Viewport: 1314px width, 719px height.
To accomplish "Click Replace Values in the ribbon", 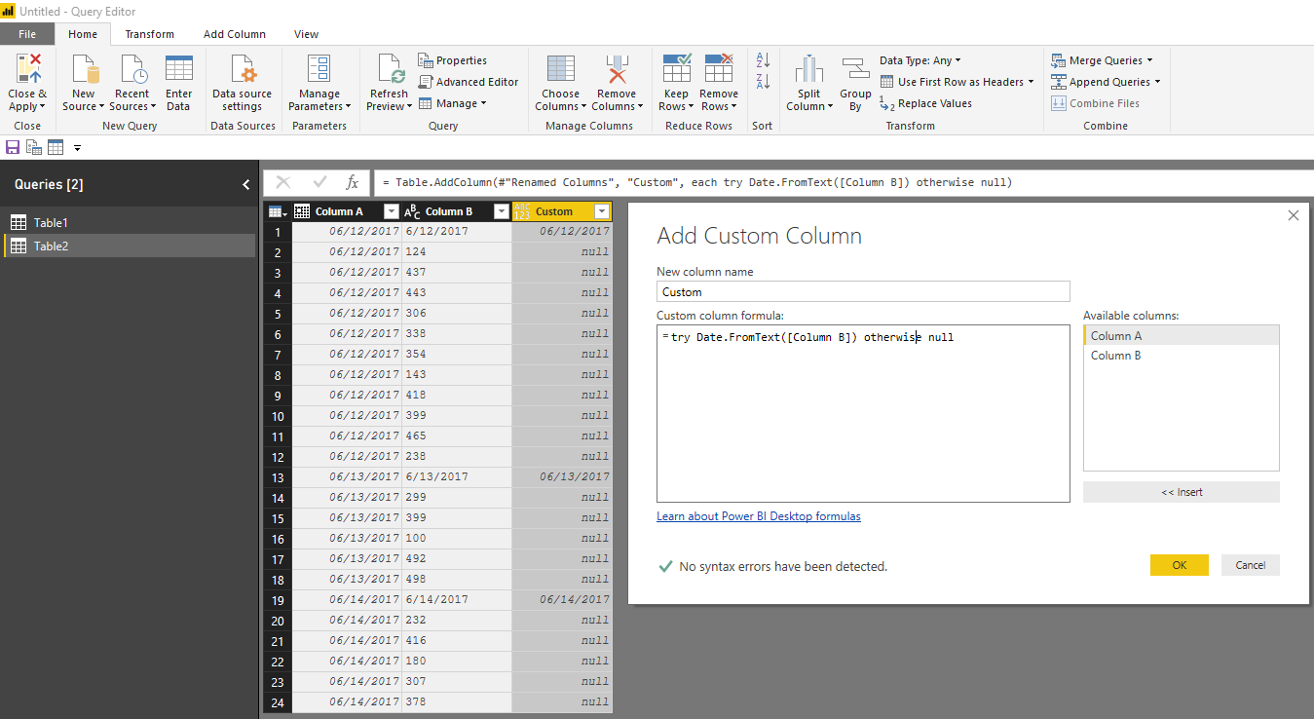I will tap(925, 103).
